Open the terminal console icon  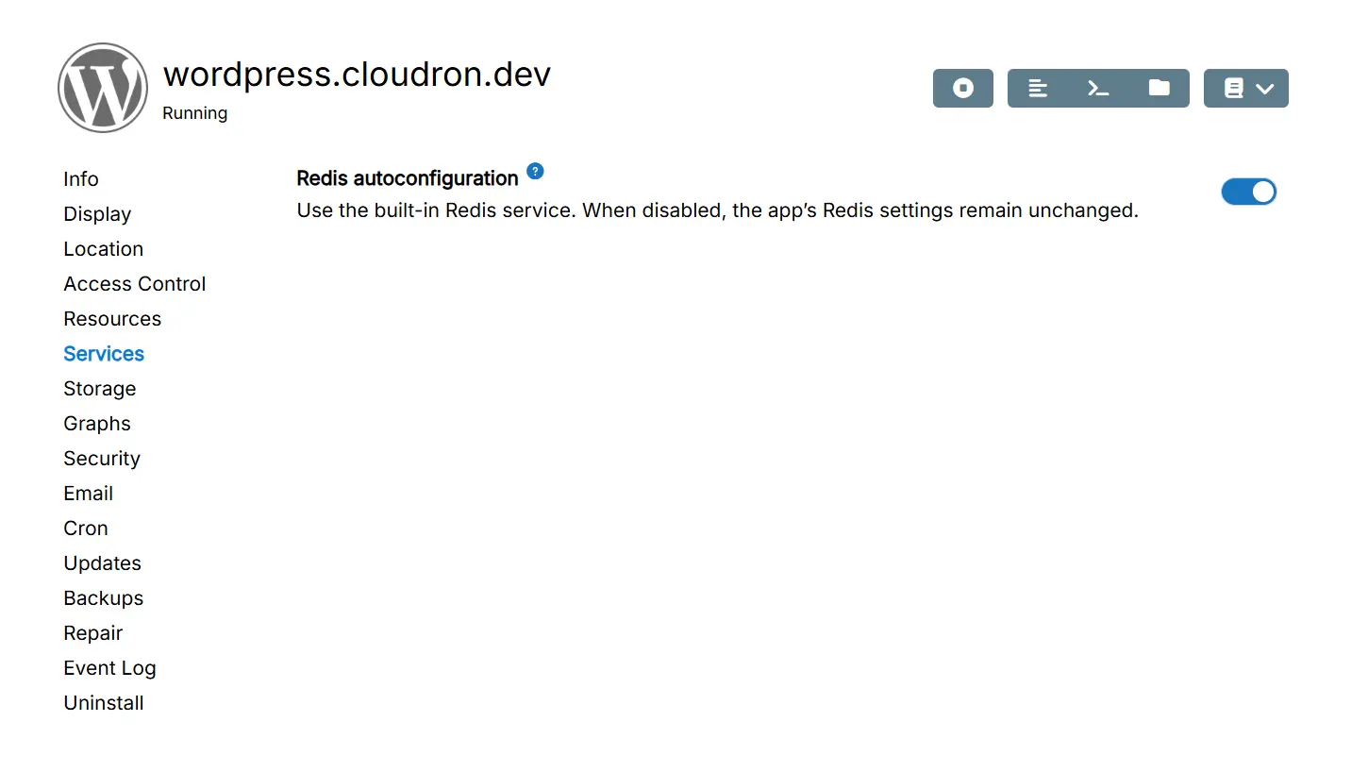pyautogui.click(x=1098, y=88)
